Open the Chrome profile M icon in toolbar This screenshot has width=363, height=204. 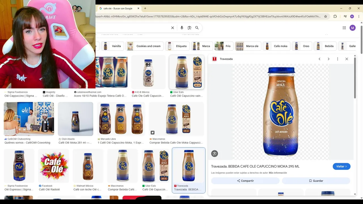point(352,16)
